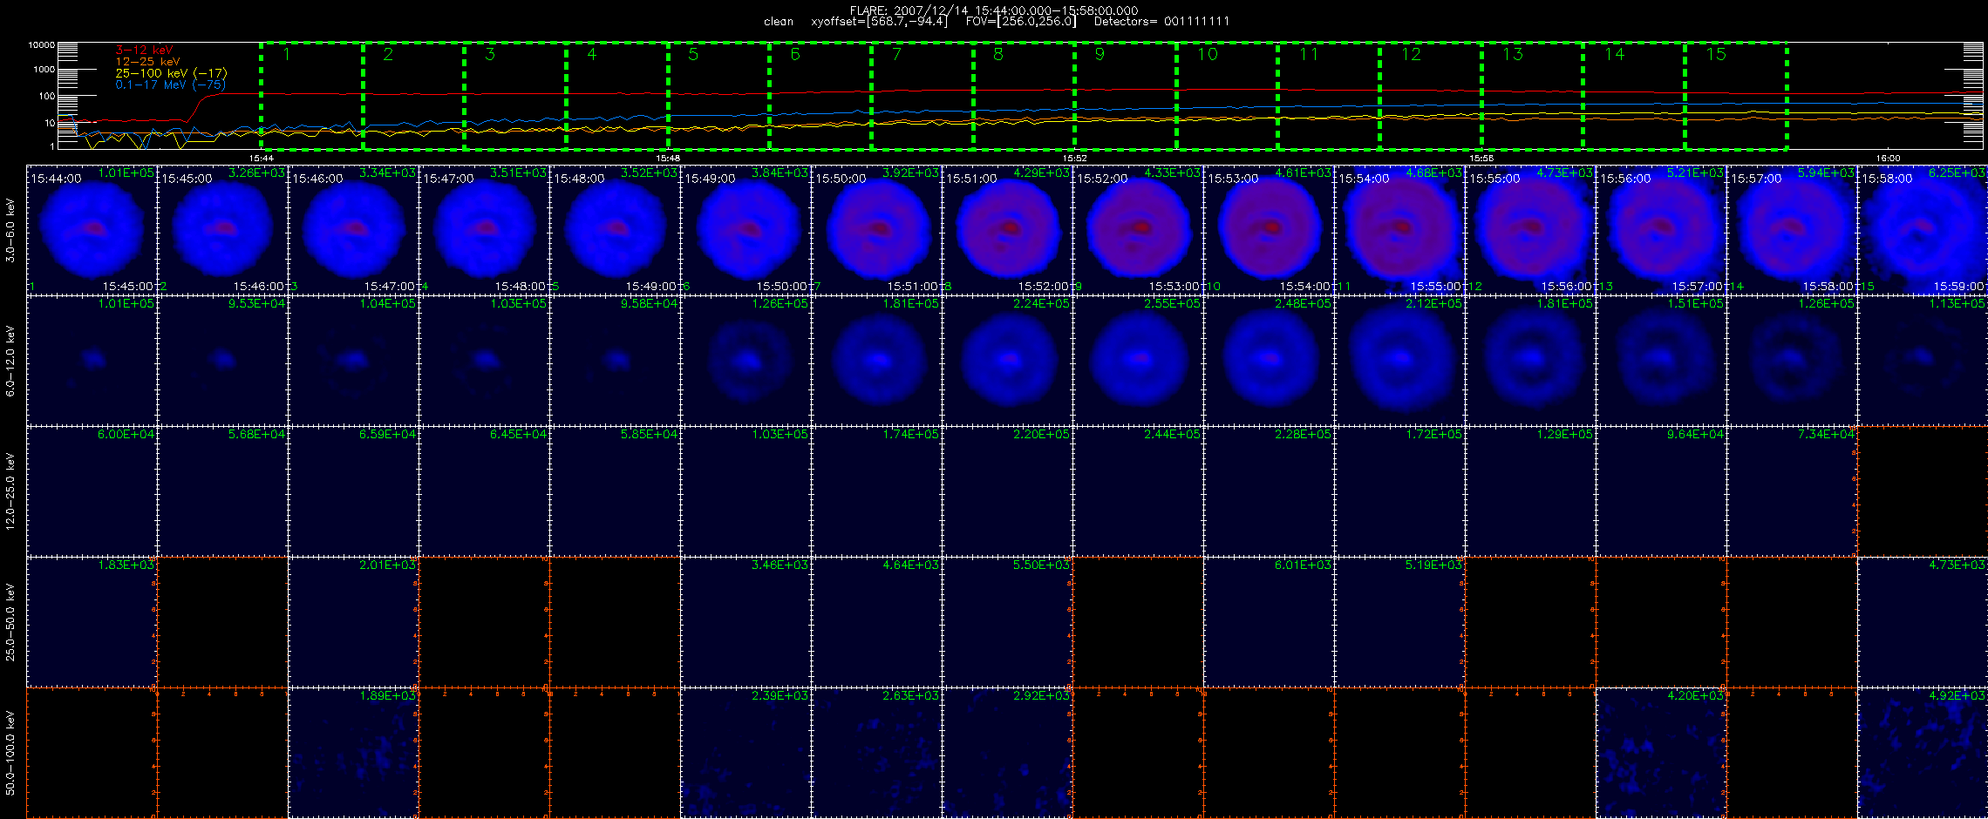Select time interval 2 on the light curve
This screenshot has width=1988, height=819.
[413, 96]
